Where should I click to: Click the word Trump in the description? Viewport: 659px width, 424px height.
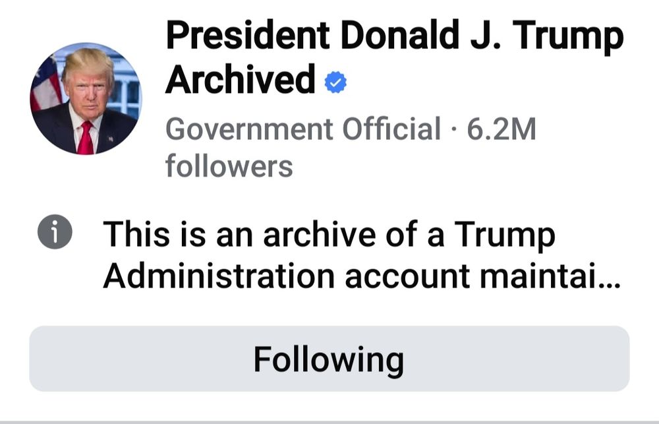point(505,234)
